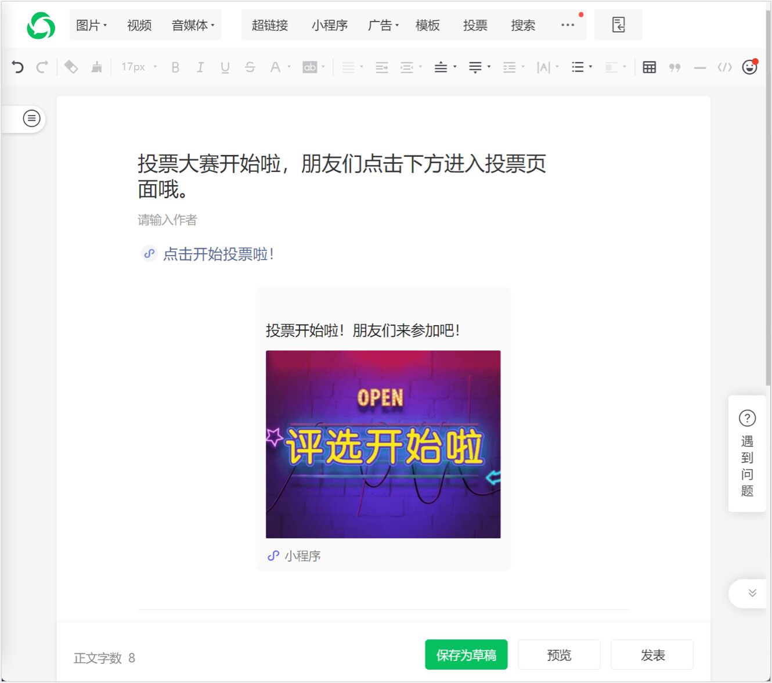Undo the last edit
772x683 pixels.
point(17,67)
